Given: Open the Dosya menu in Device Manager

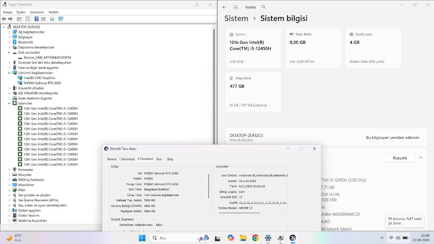Looking at the screenshot, I should tap(8, 12).
